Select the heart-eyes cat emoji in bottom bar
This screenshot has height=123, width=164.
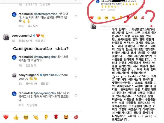(x=66, y=117)
